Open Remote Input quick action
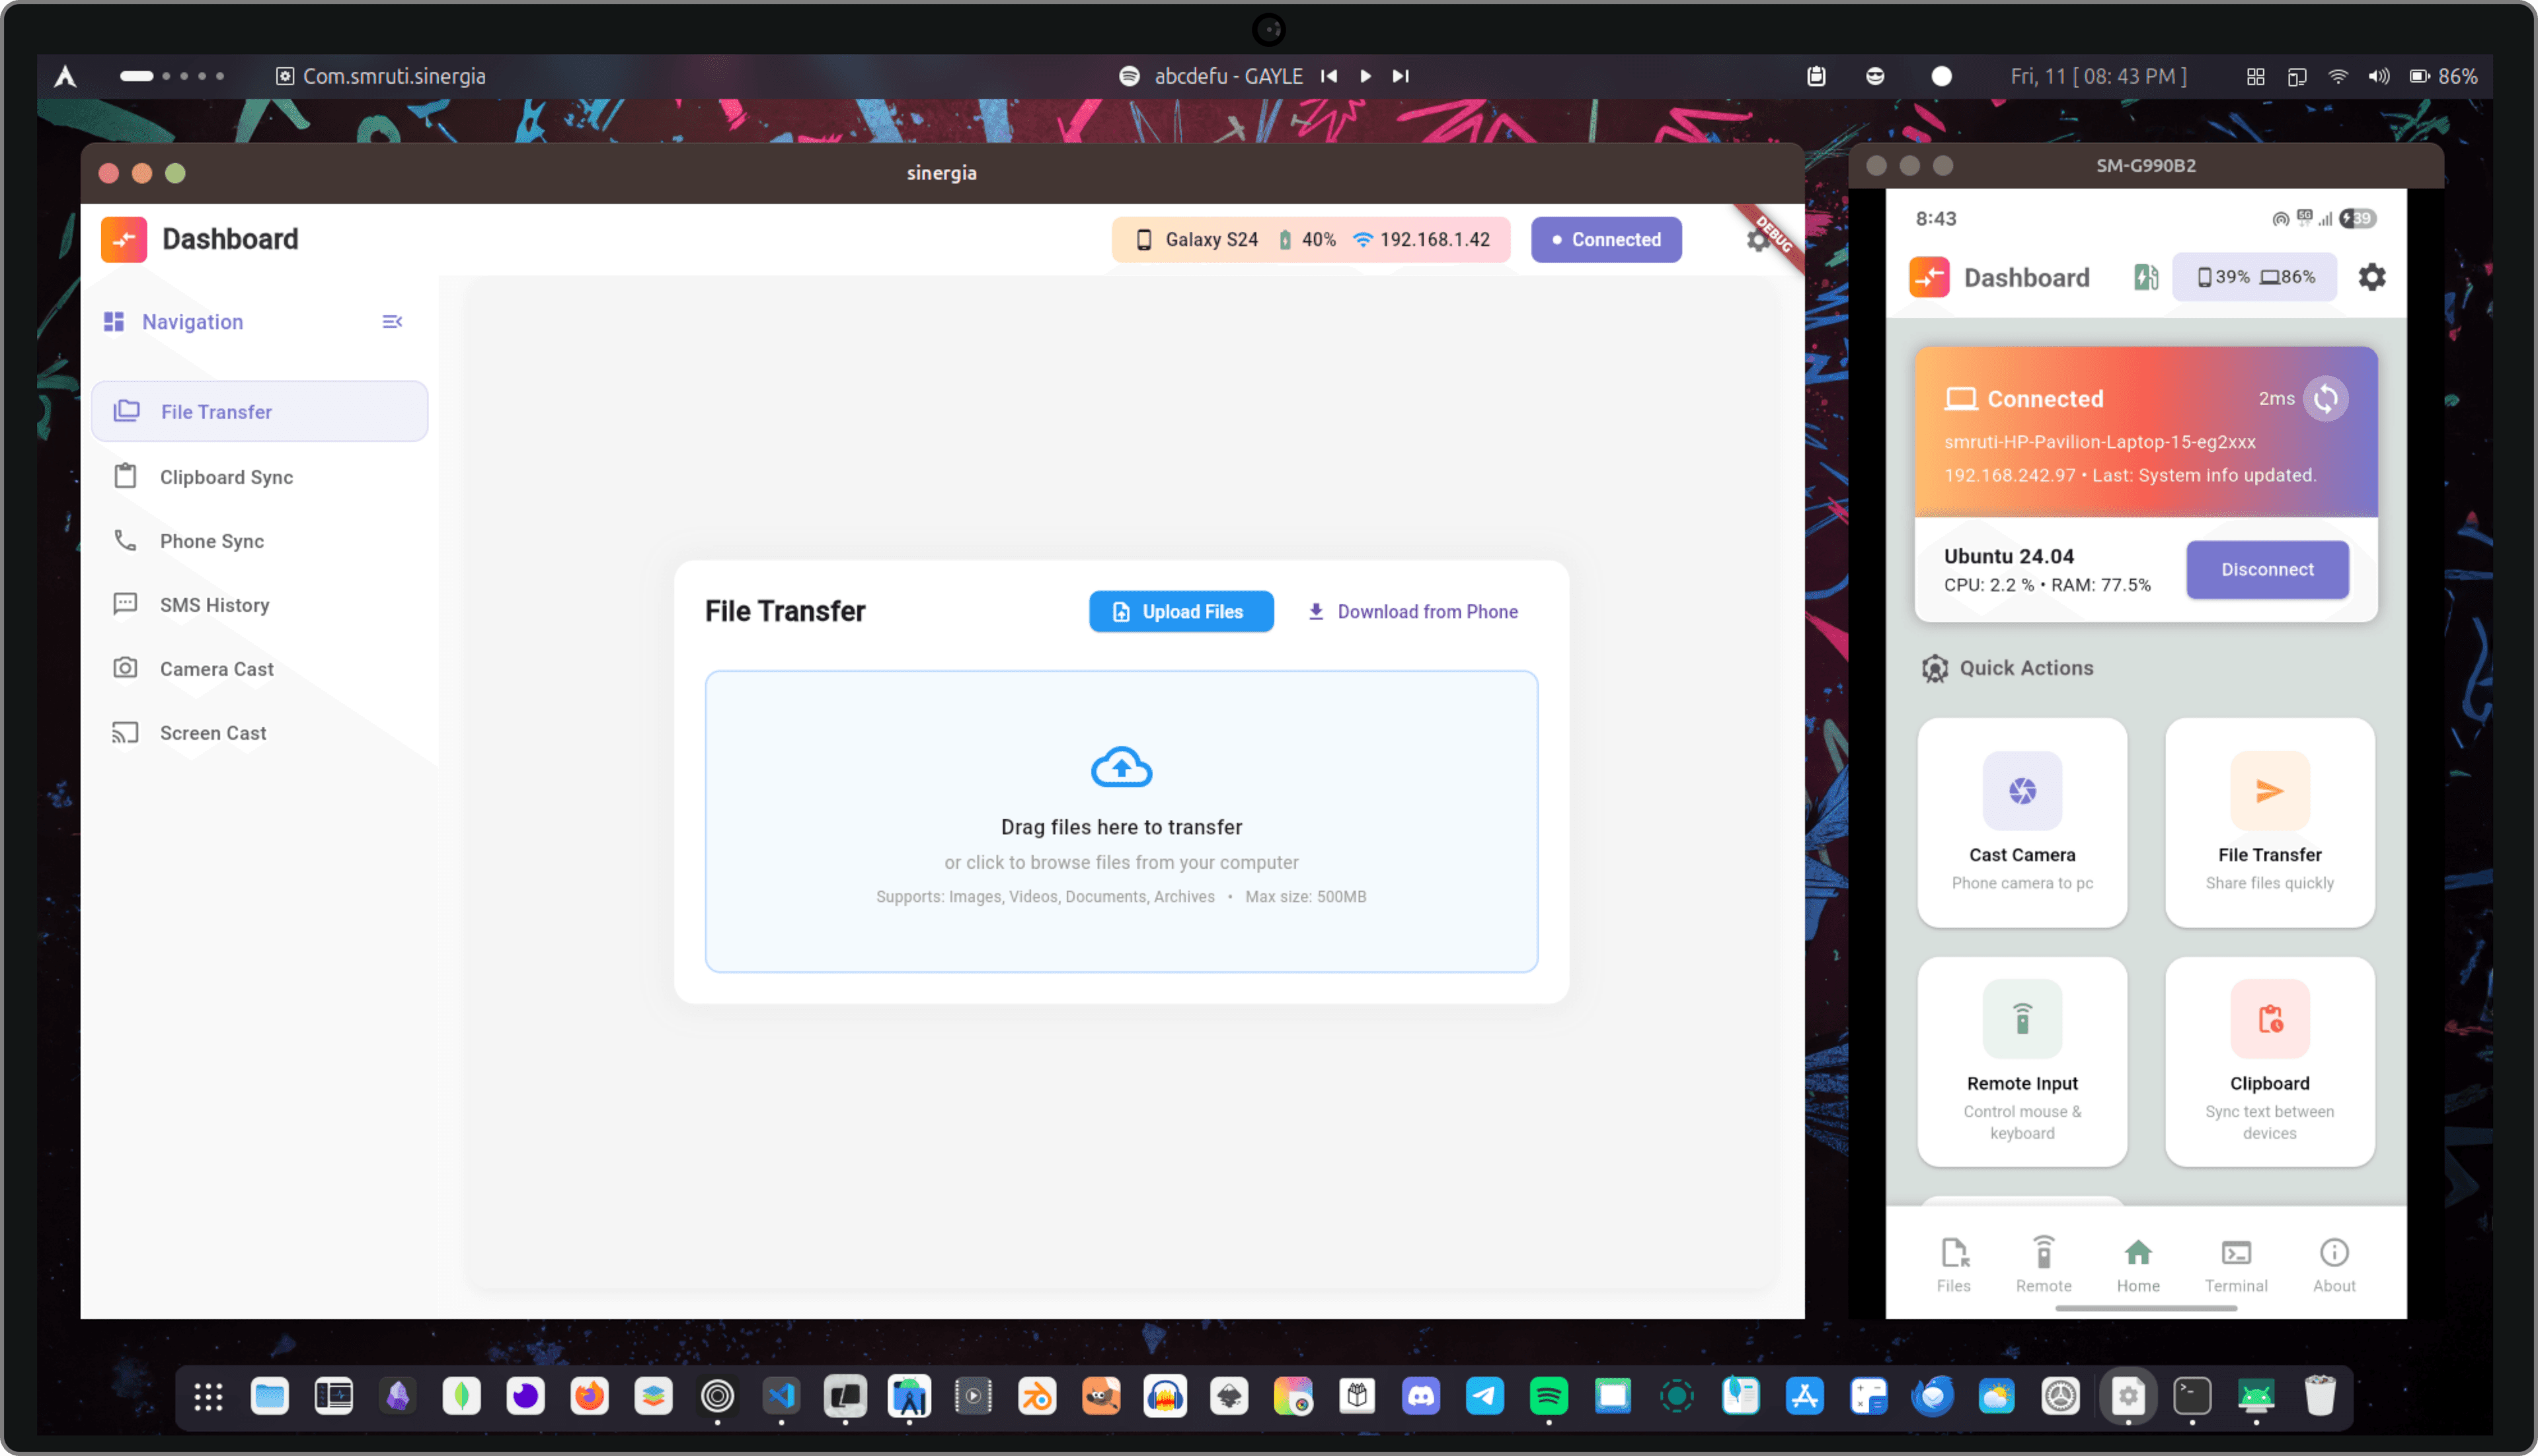Screen dimensions: 2538x1456 [2022, 1061]
